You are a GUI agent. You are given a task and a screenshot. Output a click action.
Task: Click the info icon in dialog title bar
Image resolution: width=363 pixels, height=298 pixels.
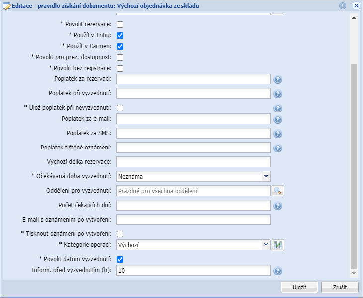[x=343, y=6]
